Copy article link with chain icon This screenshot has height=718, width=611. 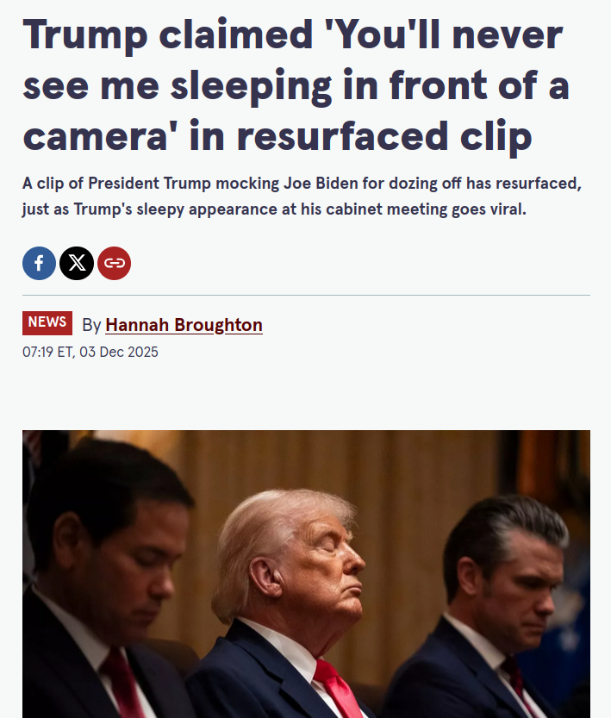coord(114,263)
